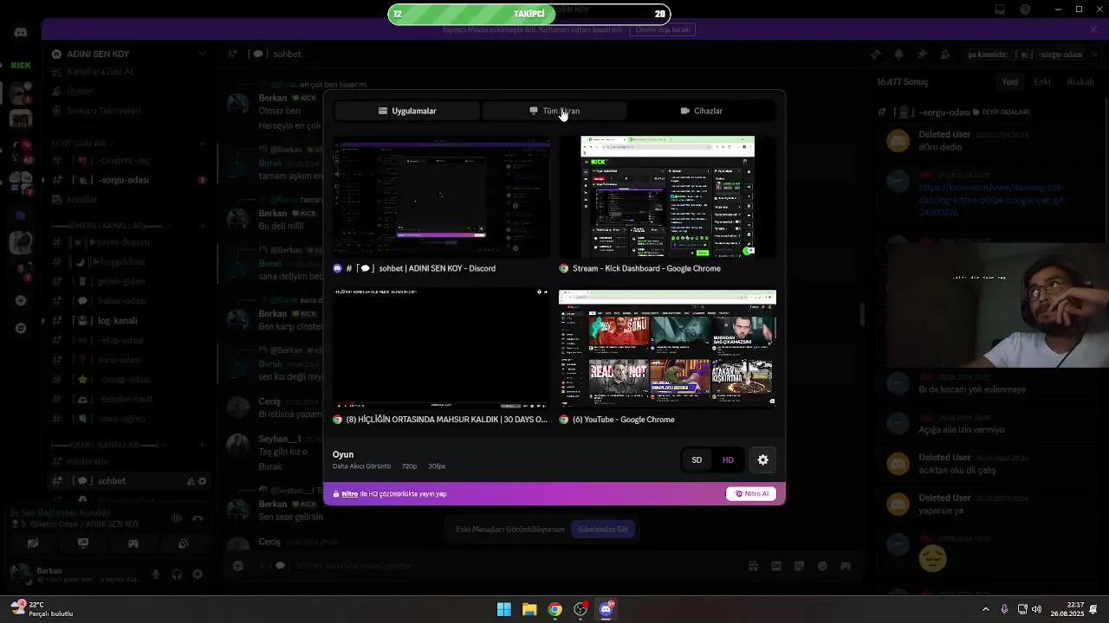Screen dimensions: 1109x623
Task: Open the Nitro link in purple banner
Action: (x=349, y=494)
